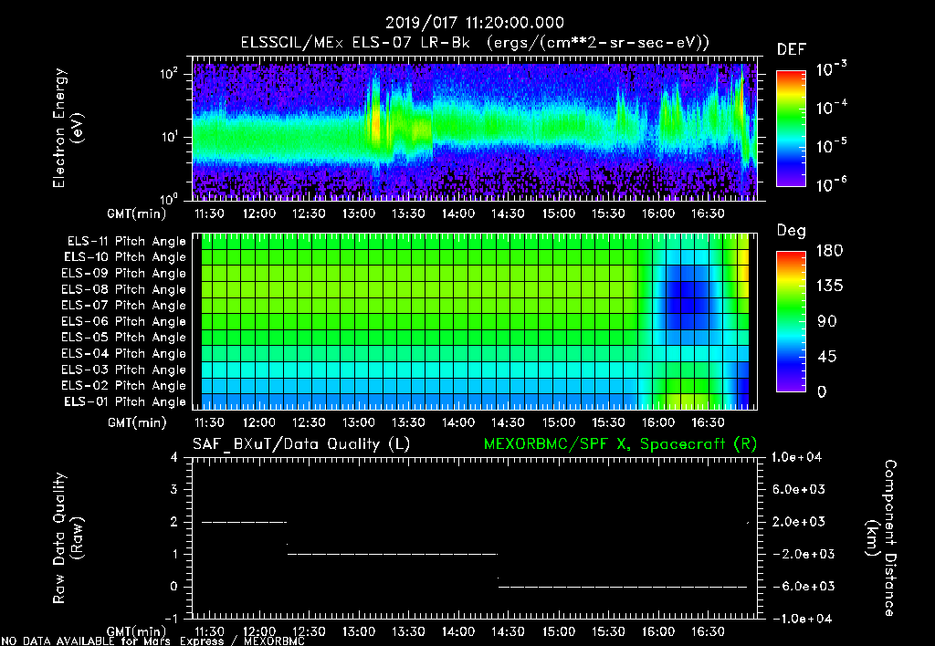Select the ELS-06 Pitch Angle row label

[124, 321]
